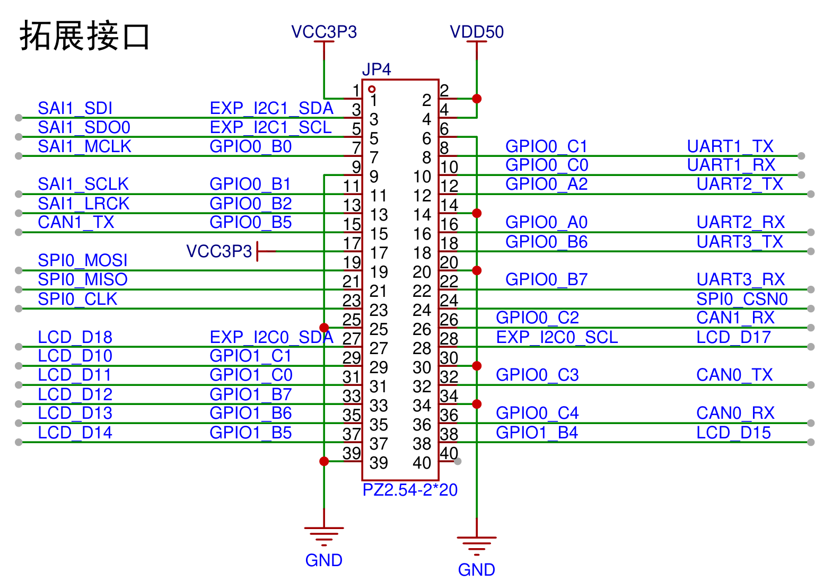The width and height of the screenshot is (832, 581).
Task: Select the CAN1_RX net label
Action: point(735,318)
